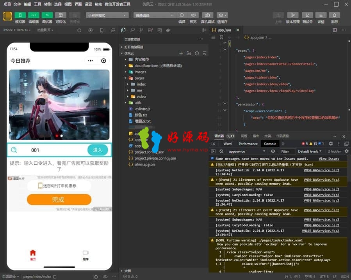
Task: Open the 工具 menu
Action: click(37, 4)
